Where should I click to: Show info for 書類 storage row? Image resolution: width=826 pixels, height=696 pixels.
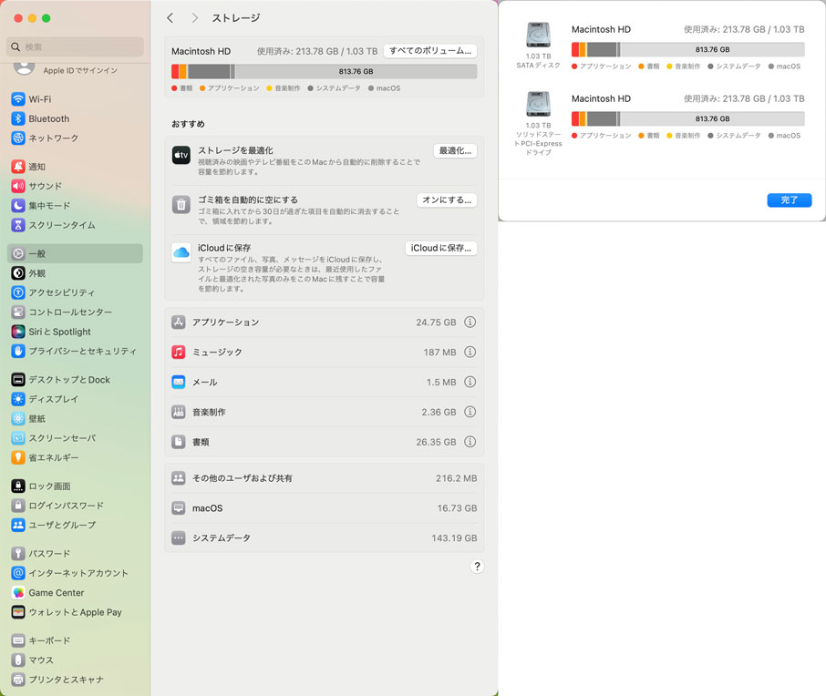pos(470,442)
